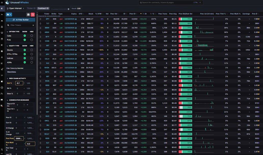The width and height of the screenshot is (263, 155).
Task: Open the hamburger menu icon
Action: pos(2,8)
